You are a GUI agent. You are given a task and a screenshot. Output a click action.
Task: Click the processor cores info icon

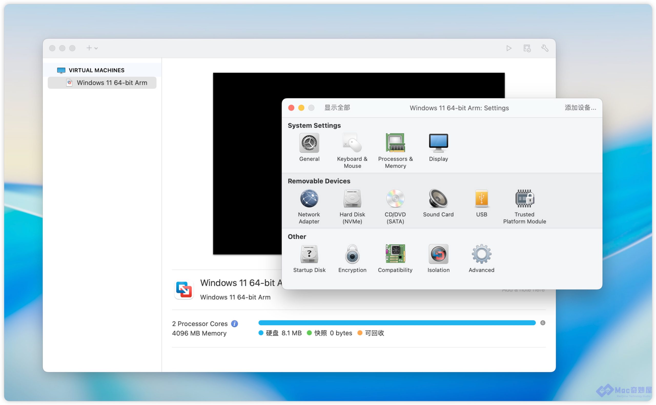point(234,324)
